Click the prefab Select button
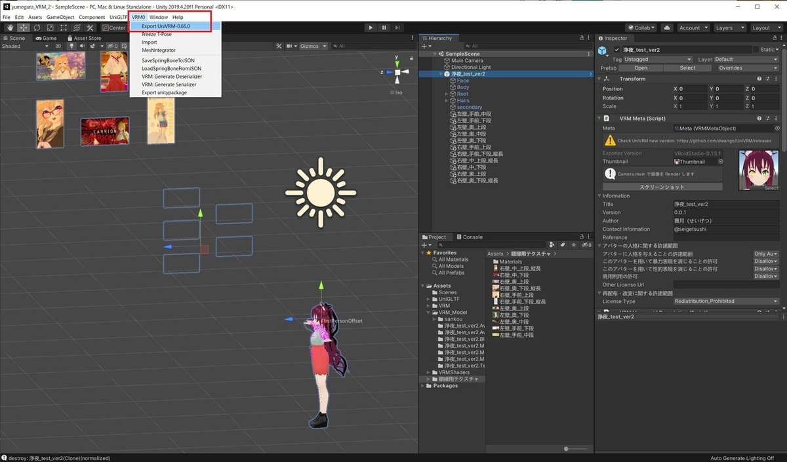This screenshot has height=462, width=787. pos(687,67)
